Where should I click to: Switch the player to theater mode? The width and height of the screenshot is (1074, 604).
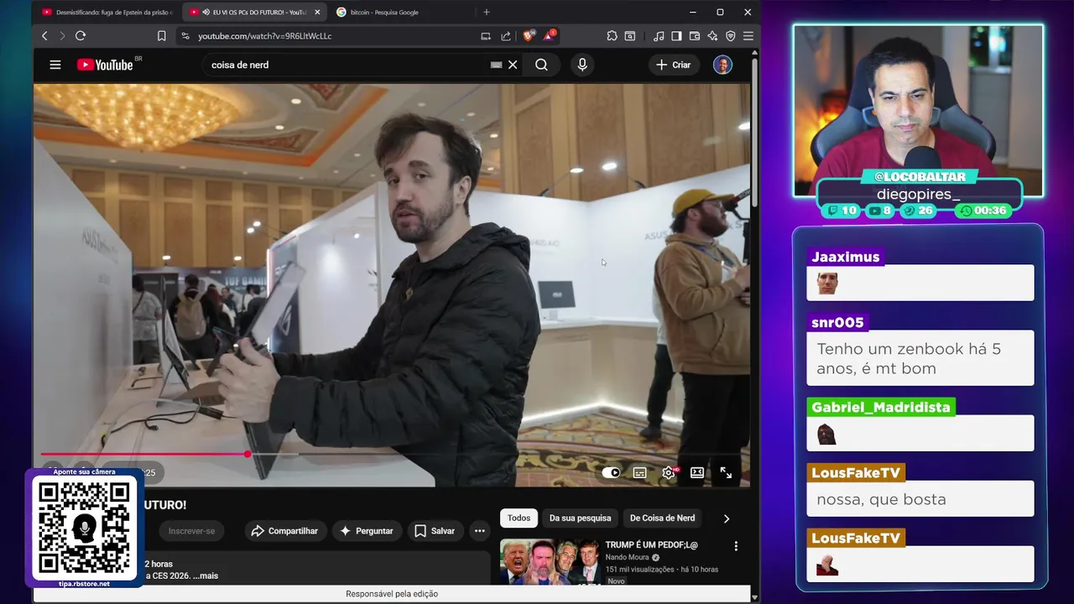coord(697,473)
